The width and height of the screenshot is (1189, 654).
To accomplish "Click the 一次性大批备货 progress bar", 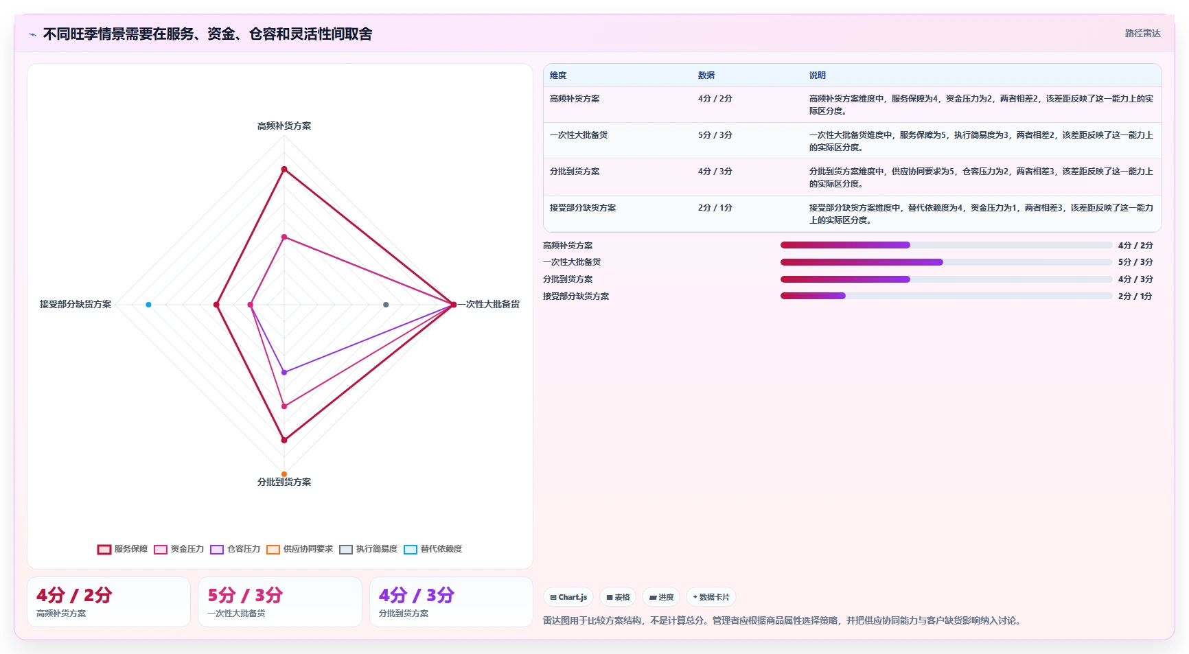I will tap(946, 262).
